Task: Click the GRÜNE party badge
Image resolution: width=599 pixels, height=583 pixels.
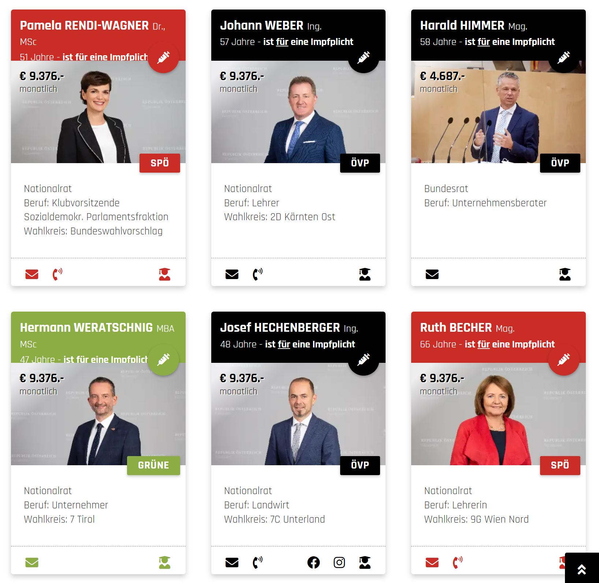Action: [153, 465]
